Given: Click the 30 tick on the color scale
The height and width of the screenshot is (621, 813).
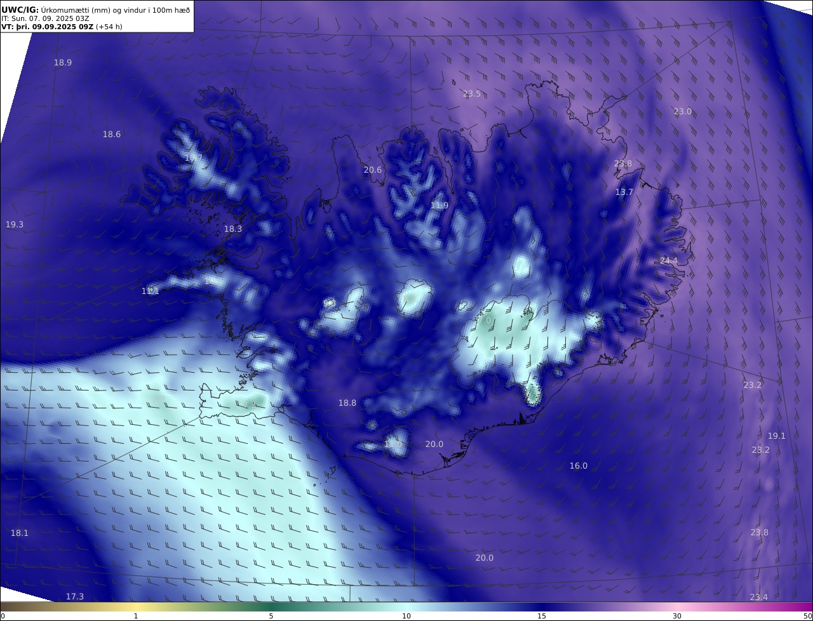Looking at the screenshot, I should pos(677,616).
